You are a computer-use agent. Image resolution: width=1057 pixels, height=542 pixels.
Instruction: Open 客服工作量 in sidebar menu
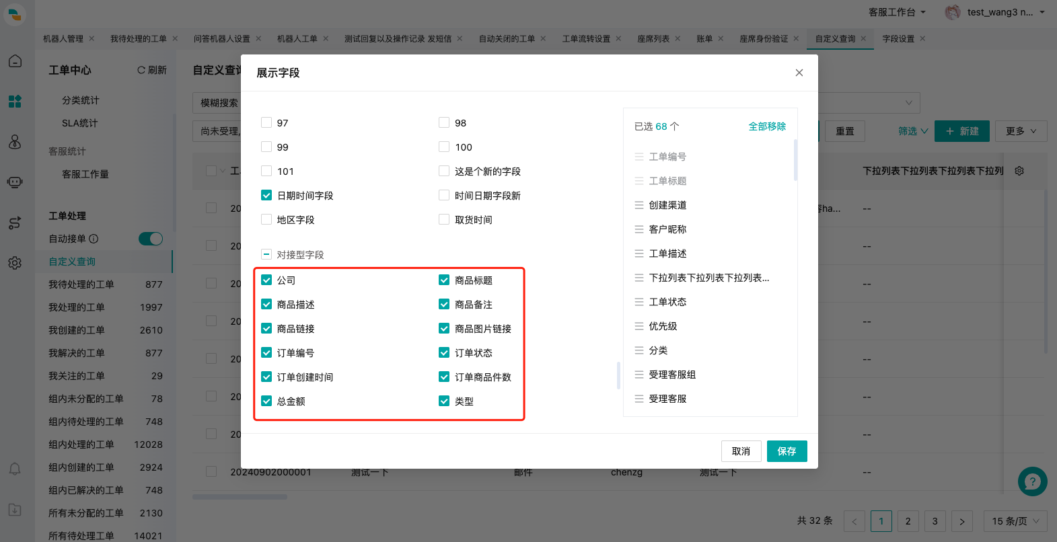tap(85, 174)
